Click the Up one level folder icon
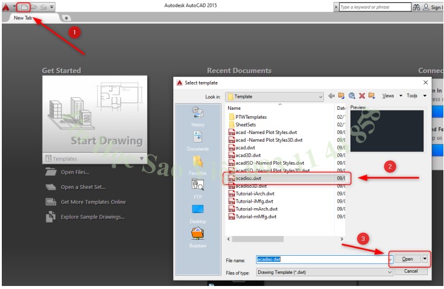This screenshot has width=444, height=289. pos(341,96)
